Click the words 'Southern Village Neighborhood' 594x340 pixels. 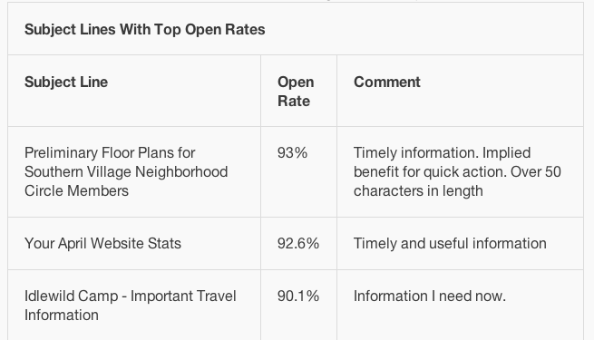(x=126, y=172)
